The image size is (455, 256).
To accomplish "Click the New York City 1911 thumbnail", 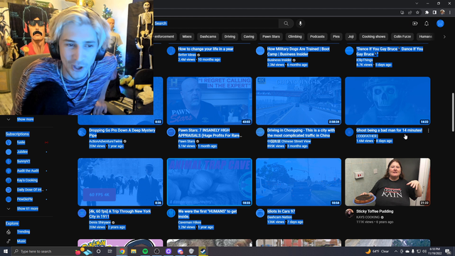I will point(120,182).
